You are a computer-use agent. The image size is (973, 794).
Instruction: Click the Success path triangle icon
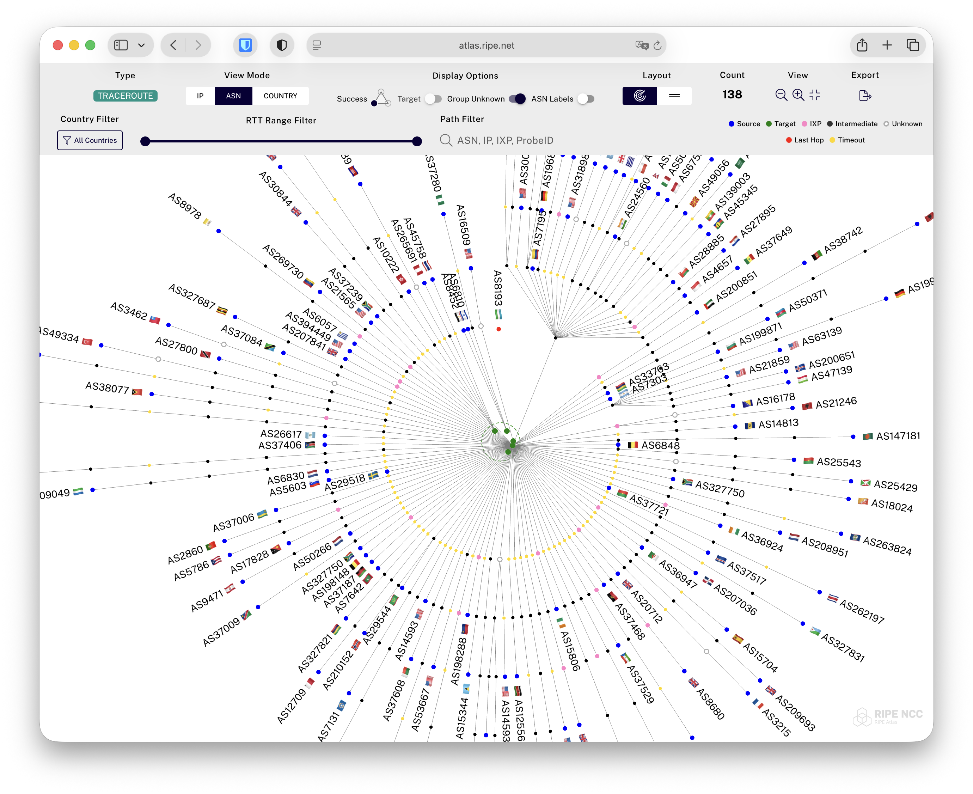point(381,98)
